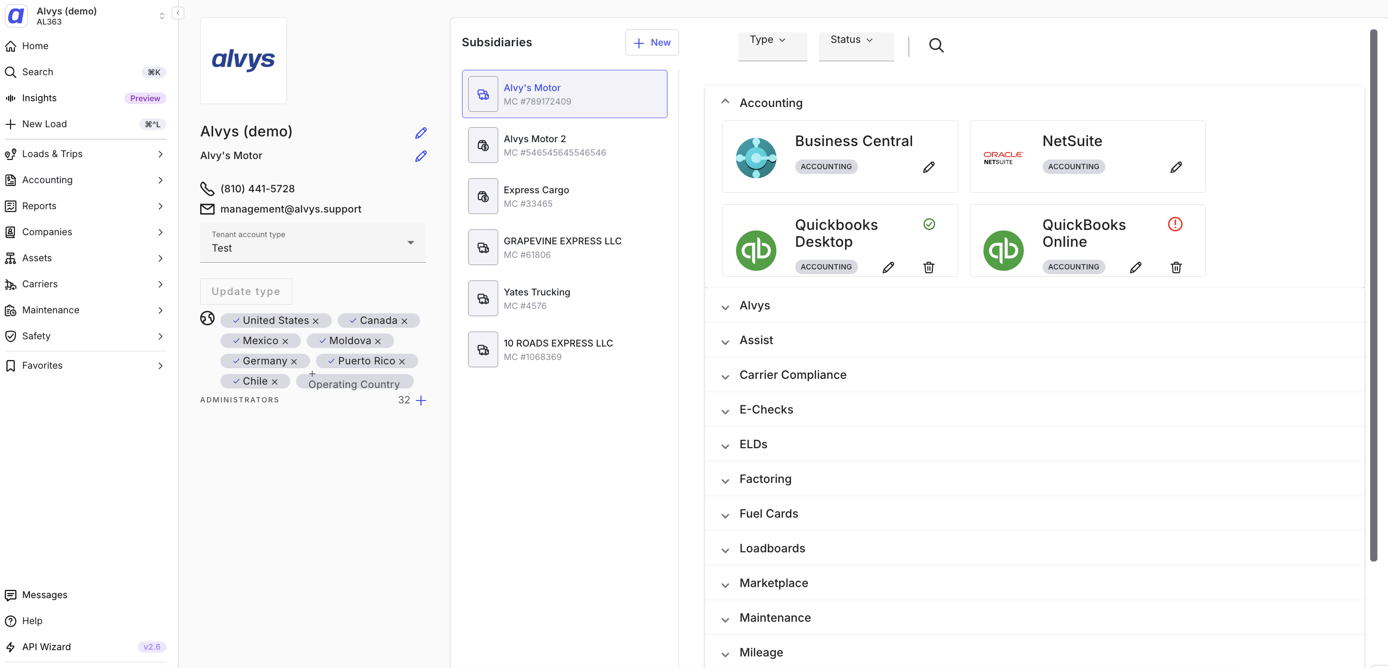The width and height of the screenshot is (1388, 668).
Task: Open Insights preview page
Action: pos(85,98)
